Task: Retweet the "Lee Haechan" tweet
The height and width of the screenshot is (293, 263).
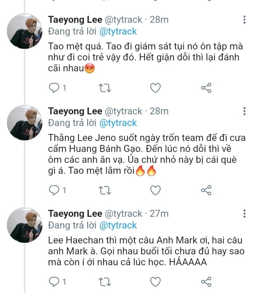Action: (105, 281)
